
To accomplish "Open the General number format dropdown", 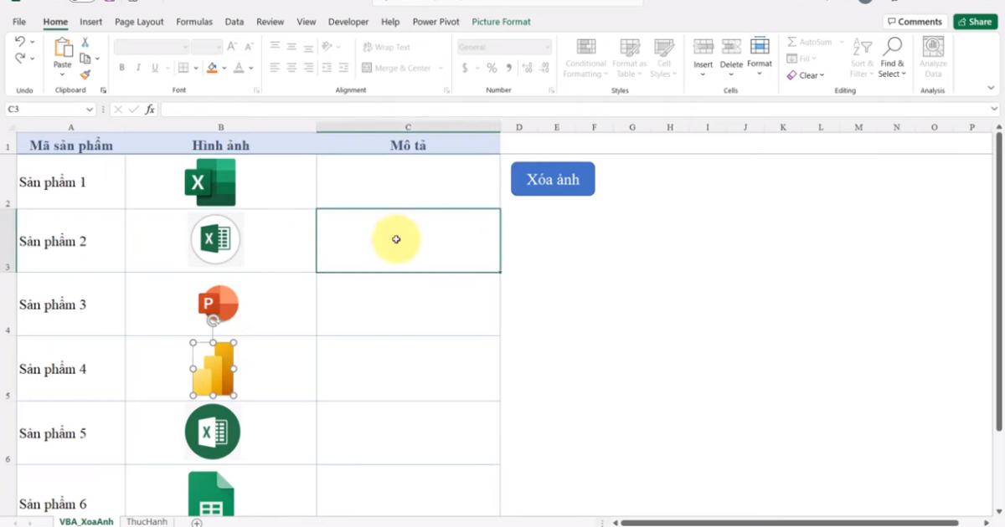I will click(x=547, y=48).
